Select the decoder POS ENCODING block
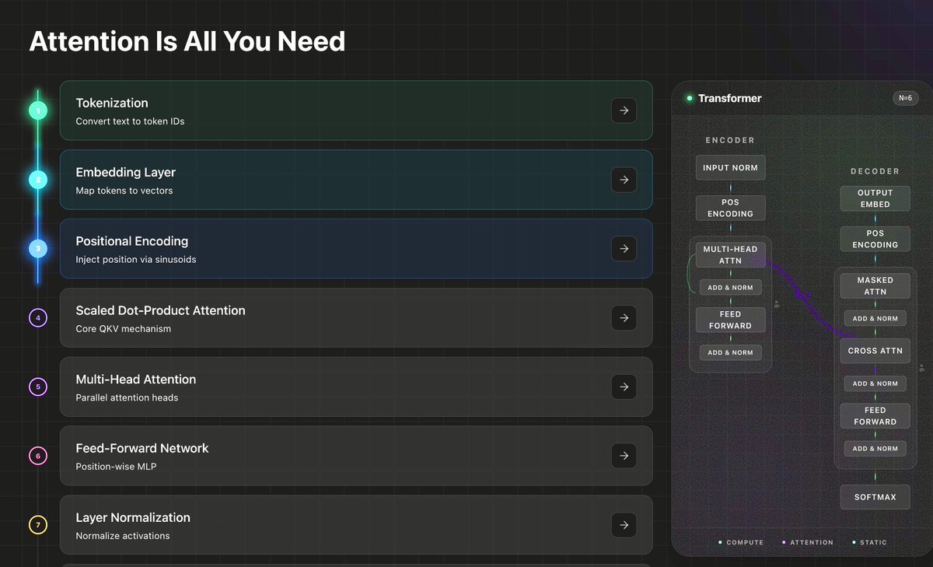933x567 pixels. [x=875, y=239]
